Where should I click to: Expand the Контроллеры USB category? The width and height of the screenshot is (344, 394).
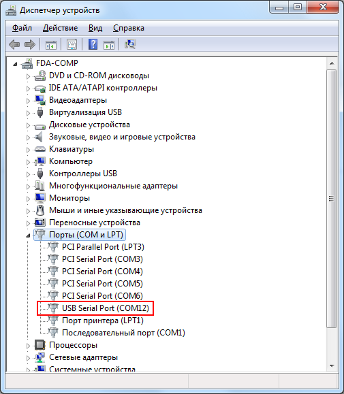tap(28, 174)
